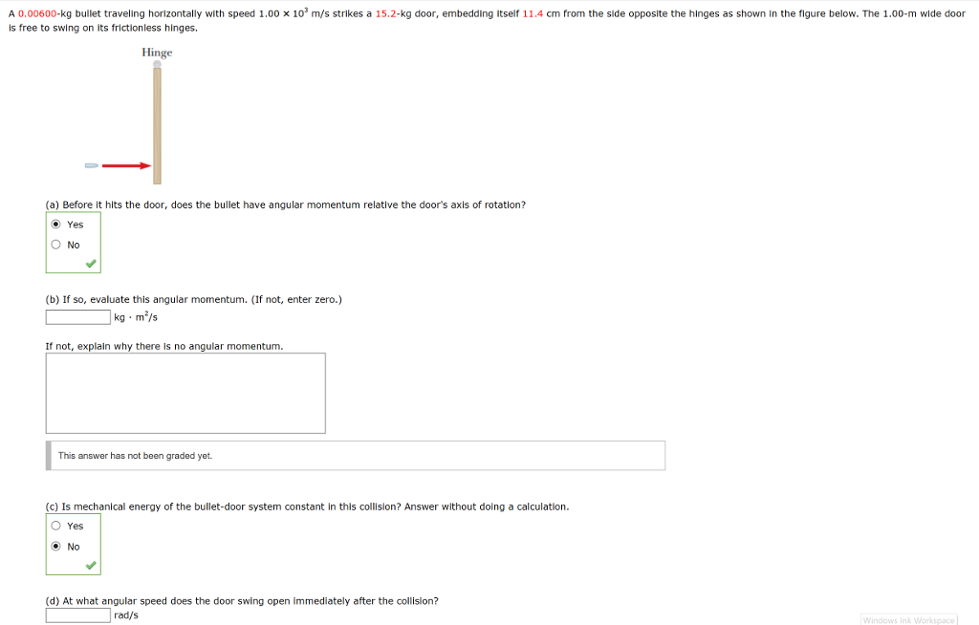Select "Yes" radio for part (a)
The height and width of the screenshot is (625, 979).
click(56, 225)
